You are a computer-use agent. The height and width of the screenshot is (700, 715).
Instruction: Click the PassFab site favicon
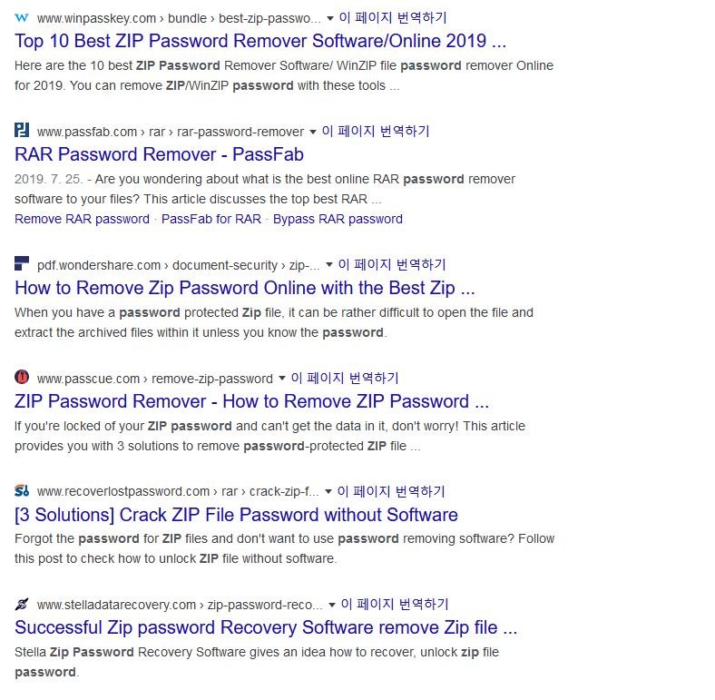coord(22,131)
